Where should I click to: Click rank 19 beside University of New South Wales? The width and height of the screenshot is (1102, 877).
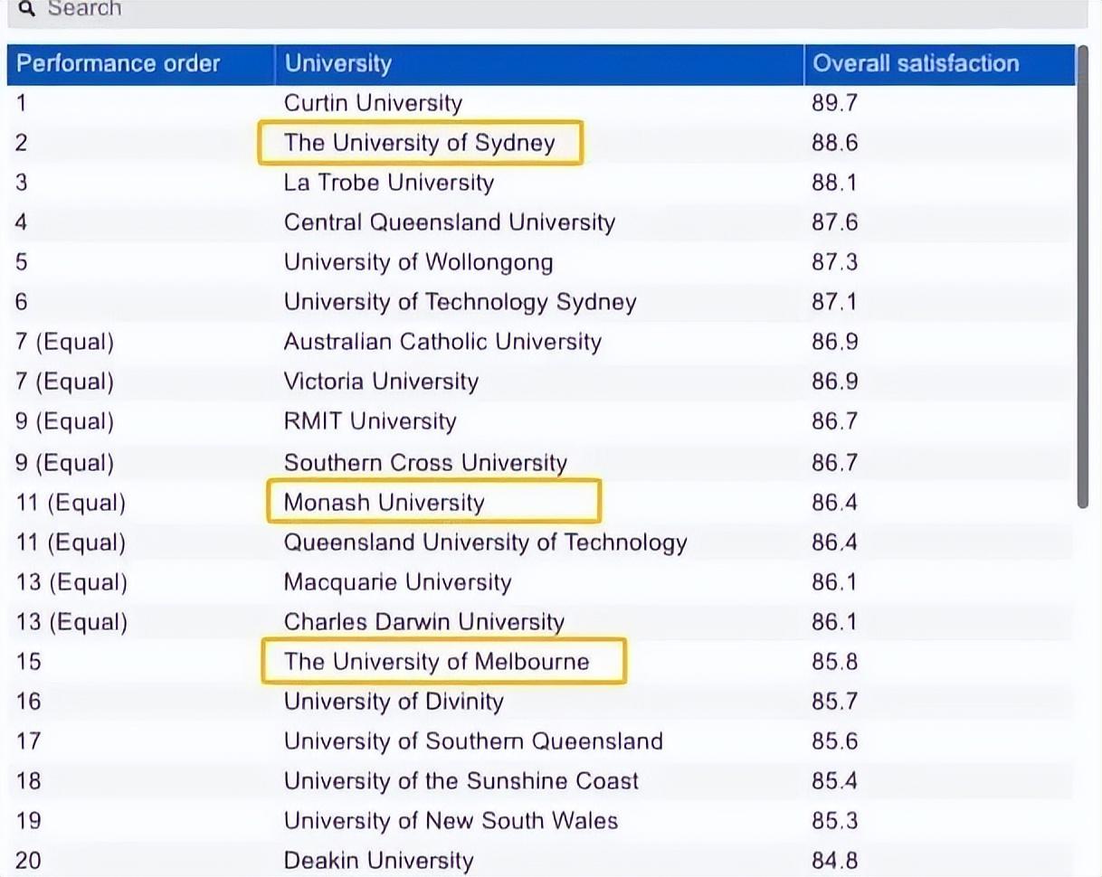tap(28, 821)
